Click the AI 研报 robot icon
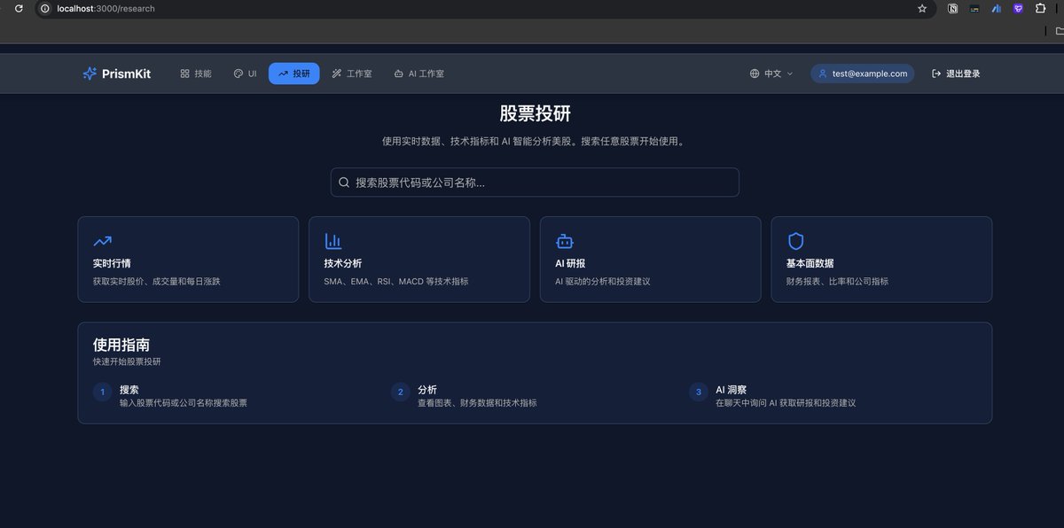1064x528 pixels. pyautogui.click(x=565, y=241)
